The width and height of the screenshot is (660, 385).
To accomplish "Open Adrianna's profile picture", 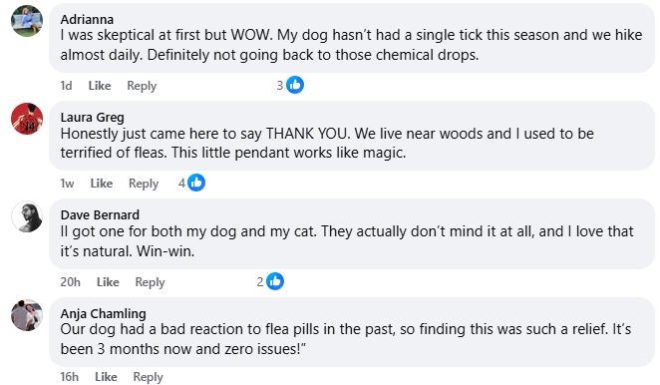I will click(x=27, y=21).
